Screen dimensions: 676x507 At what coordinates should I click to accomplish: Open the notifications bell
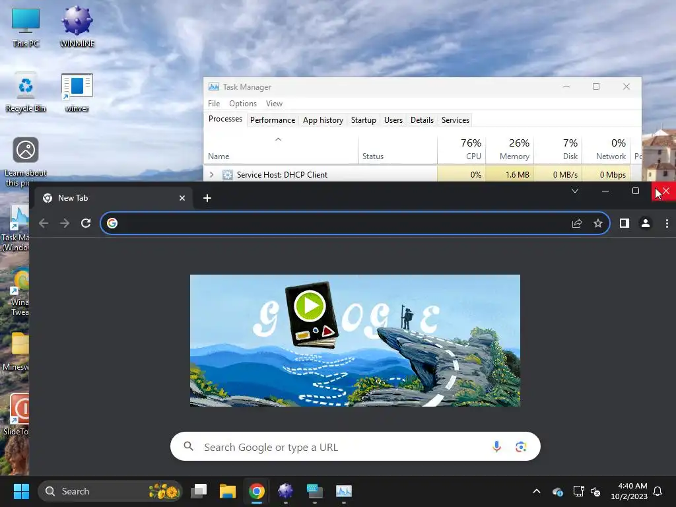coord(658,491)
